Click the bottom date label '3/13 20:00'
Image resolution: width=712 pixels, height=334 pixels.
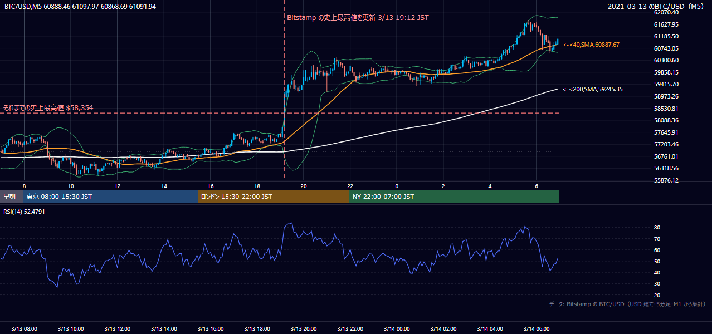[304, 329]
